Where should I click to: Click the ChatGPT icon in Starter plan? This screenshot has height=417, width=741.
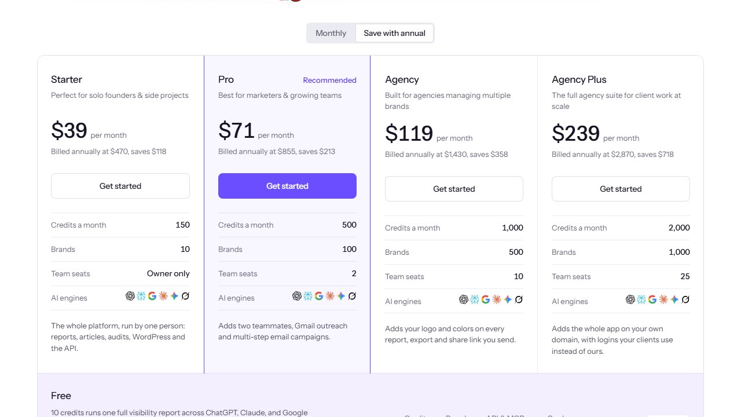tap(130, 296)
